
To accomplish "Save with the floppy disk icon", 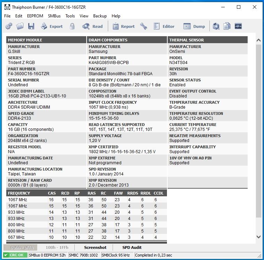I will tap(31, 26).
